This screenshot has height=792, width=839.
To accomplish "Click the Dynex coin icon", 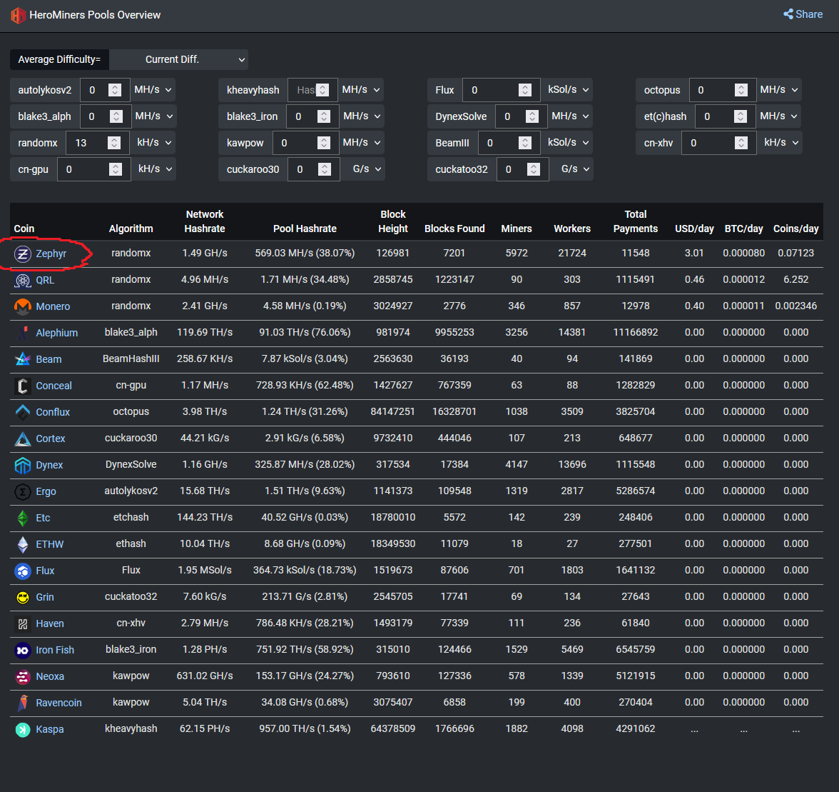I will [x=23, y=466].
